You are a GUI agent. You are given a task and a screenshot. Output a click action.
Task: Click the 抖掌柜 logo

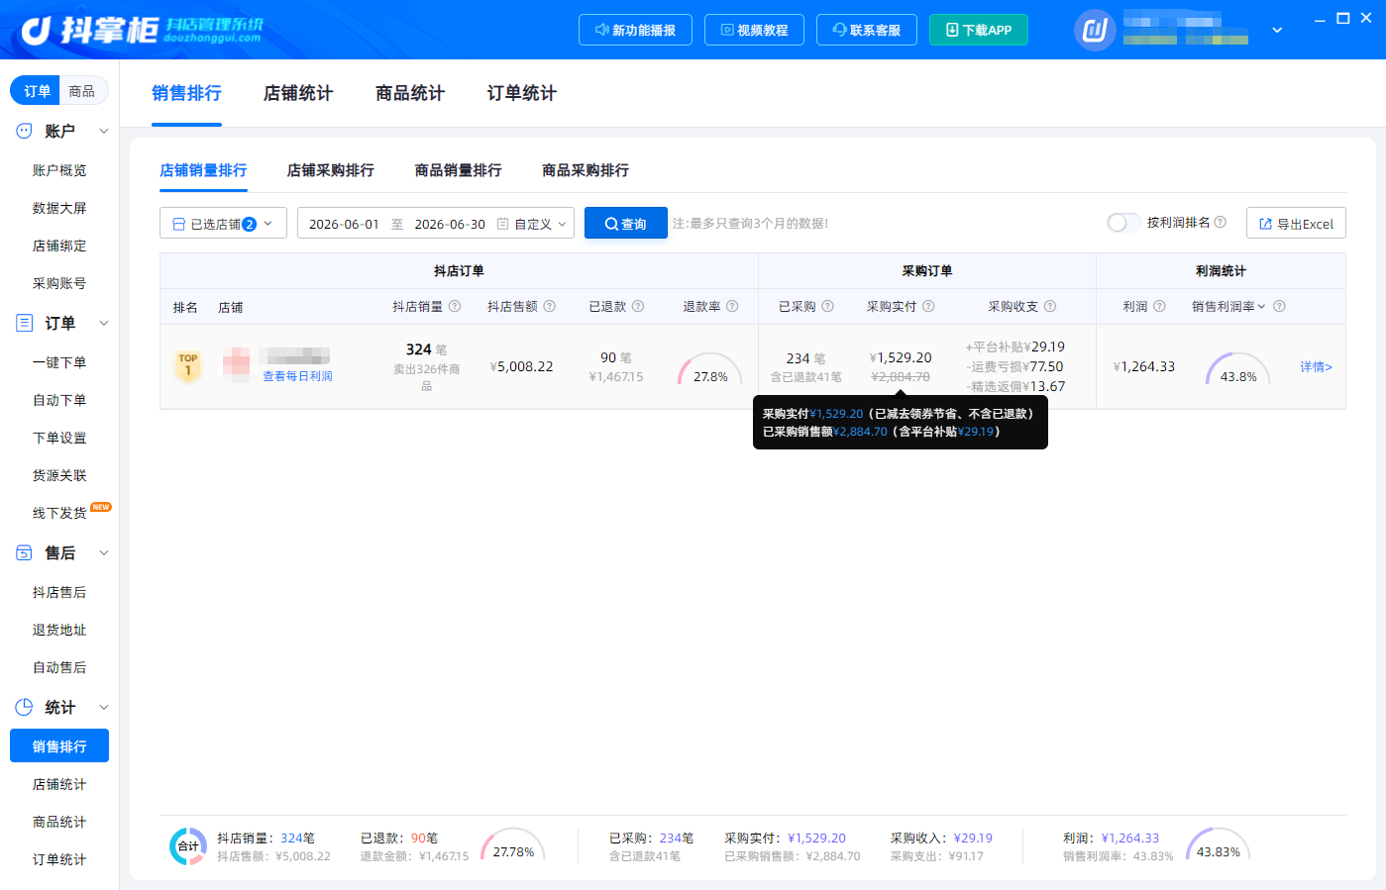142,30
